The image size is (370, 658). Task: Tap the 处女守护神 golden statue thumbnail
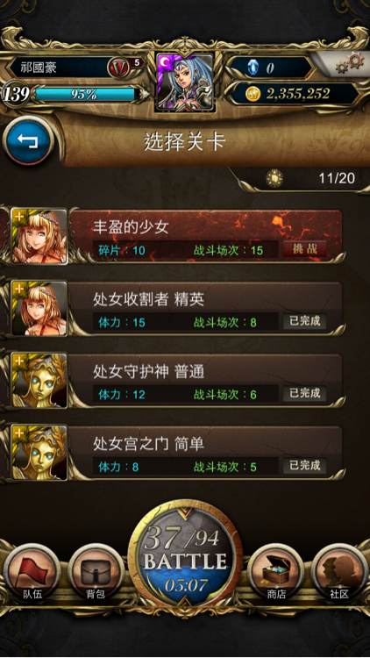pyautogui.click(x=39, y=380)
